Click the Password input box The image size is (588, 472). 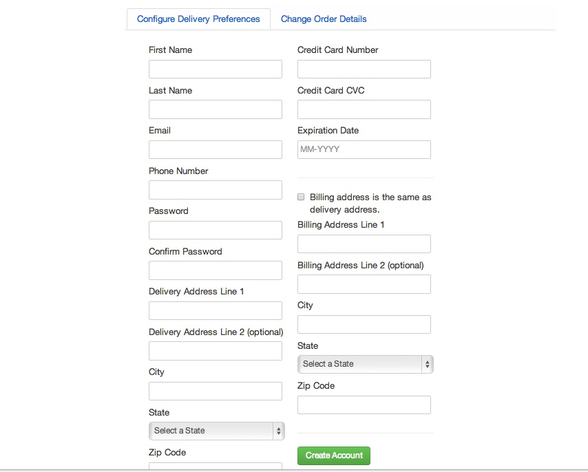pyautogui.click(x=216, y=230)
